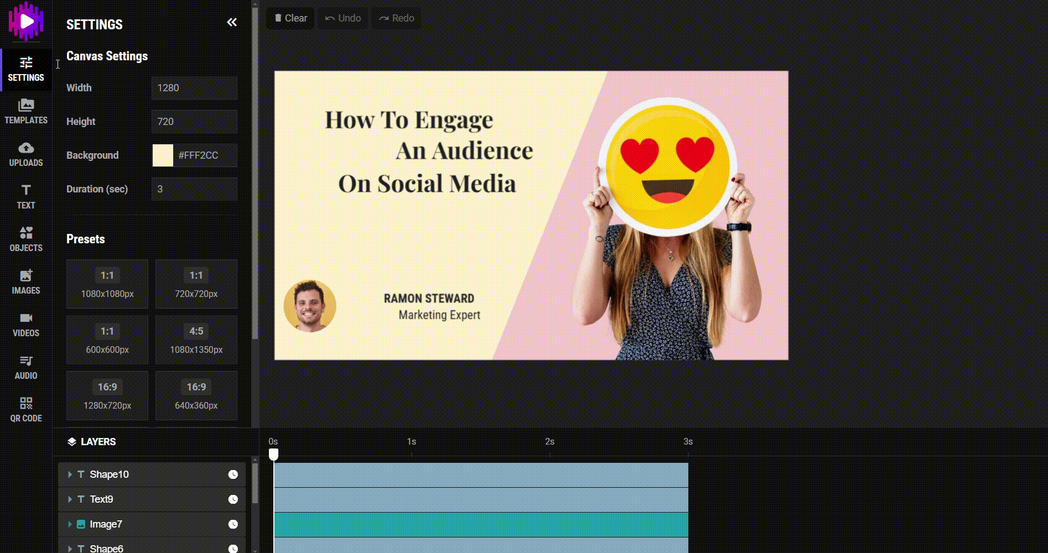Viewport: 1048px width, 553px height.
Task: Open the Objects panel
Action: [x=26, y=239]
